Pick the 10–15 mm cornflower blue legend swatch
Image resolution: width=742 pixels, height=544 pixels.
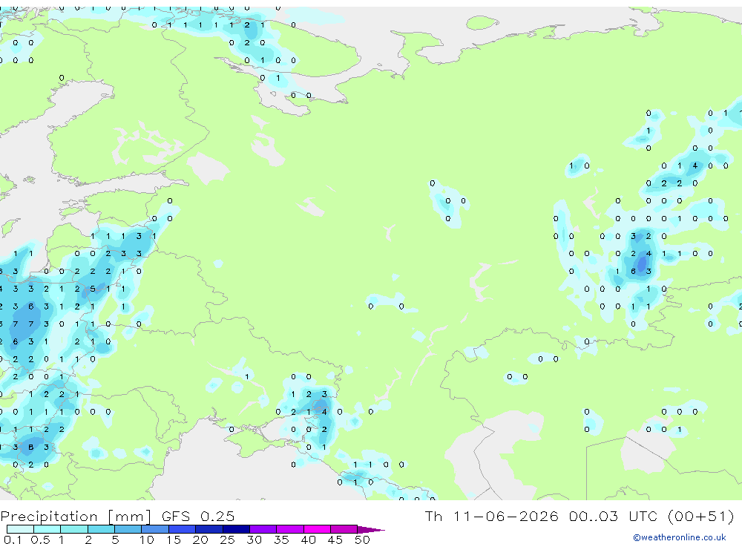[x=155, y=529]
